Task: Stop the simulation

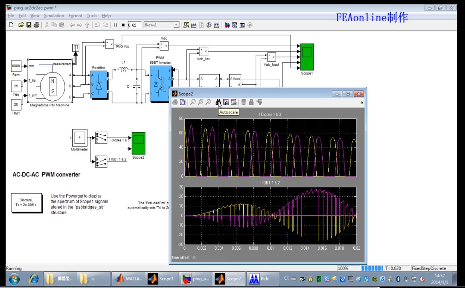Action: click(123, 25)
